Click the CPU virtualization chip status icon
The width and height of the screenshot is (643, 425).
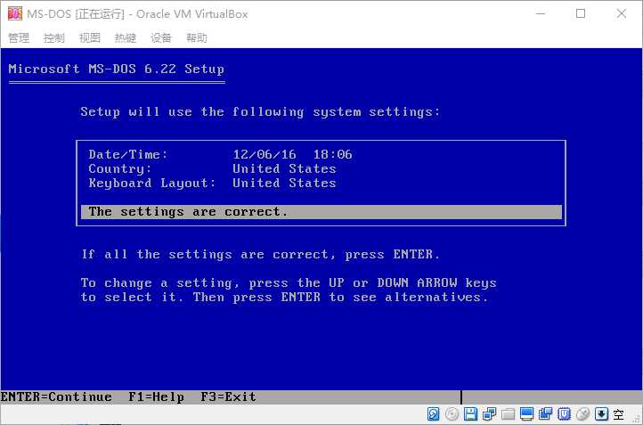tap(565, 414)
